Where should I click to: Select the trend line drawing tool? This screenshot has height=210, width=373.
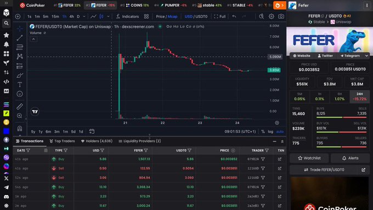click(20, 38)
